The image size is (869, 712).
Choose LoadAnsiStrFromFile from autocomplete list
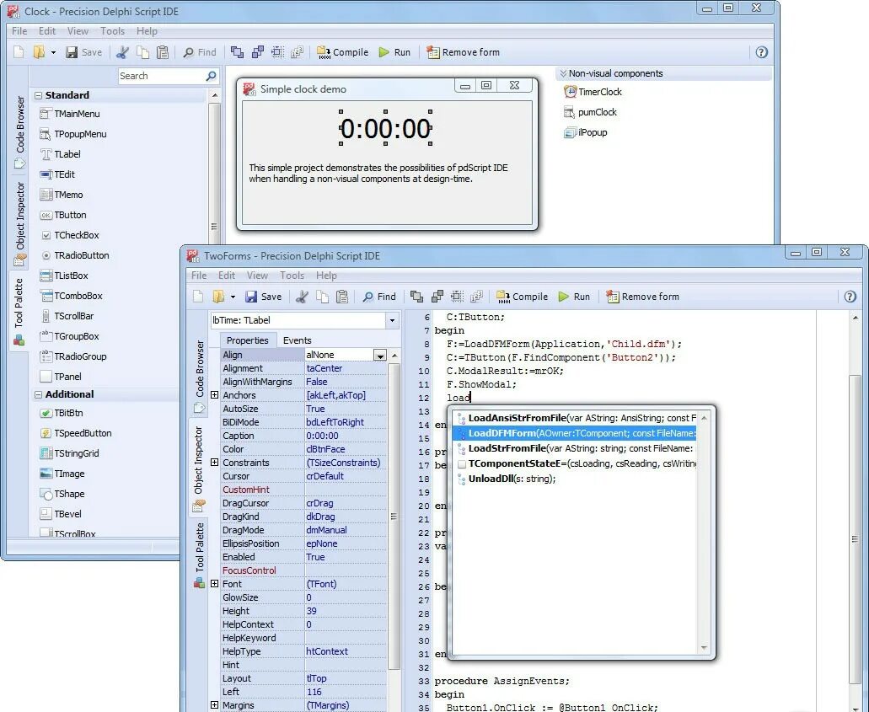pos(574,418)
